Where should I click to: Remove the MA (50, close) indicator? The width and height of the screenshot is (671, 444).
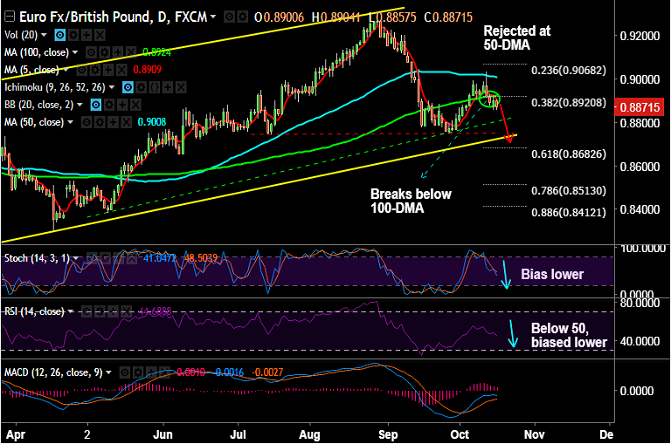click(126, 123)
